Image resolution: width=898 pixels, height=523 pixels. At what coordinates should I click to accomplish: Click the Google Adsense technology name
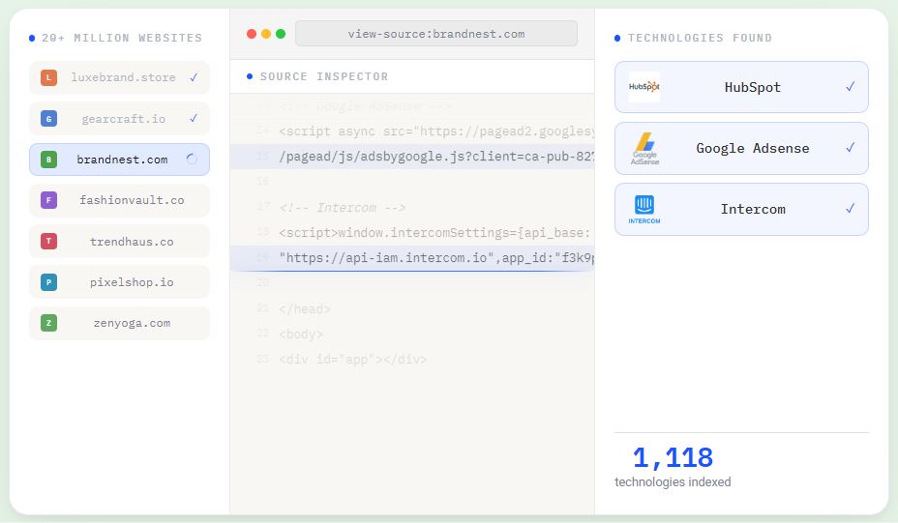[x=753, y=148]
